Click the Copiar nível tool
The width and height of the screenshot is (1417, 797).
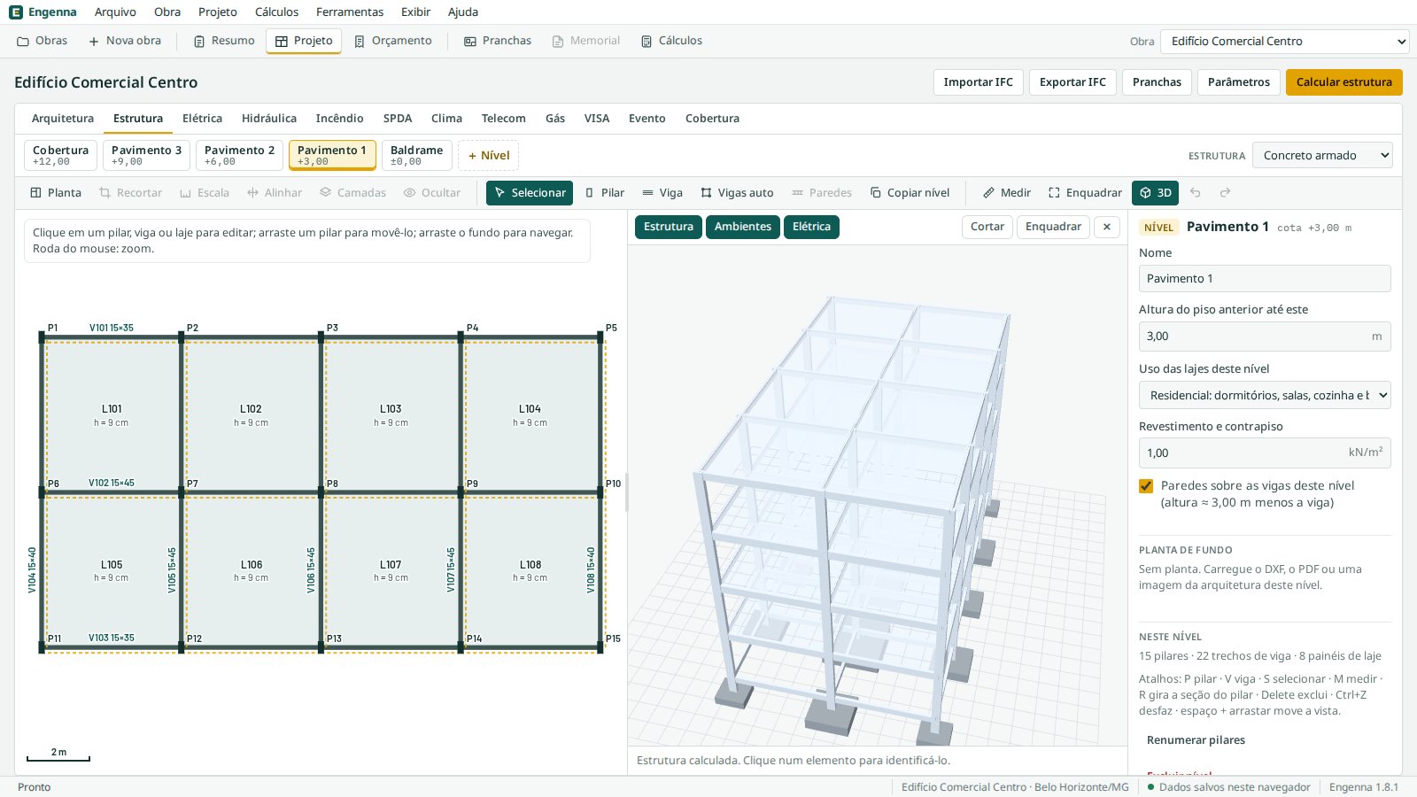tap(910, 193)
